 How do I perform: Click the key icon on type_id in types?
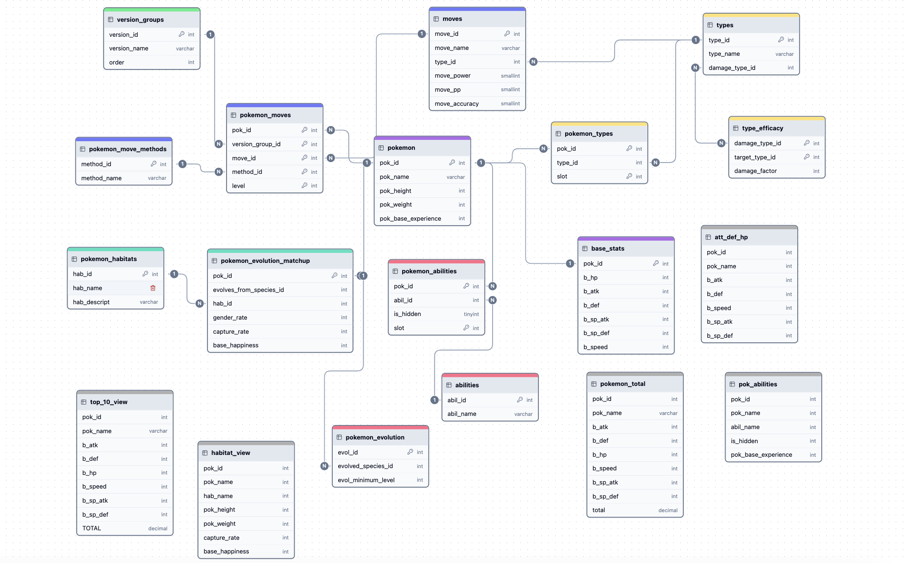781,40
